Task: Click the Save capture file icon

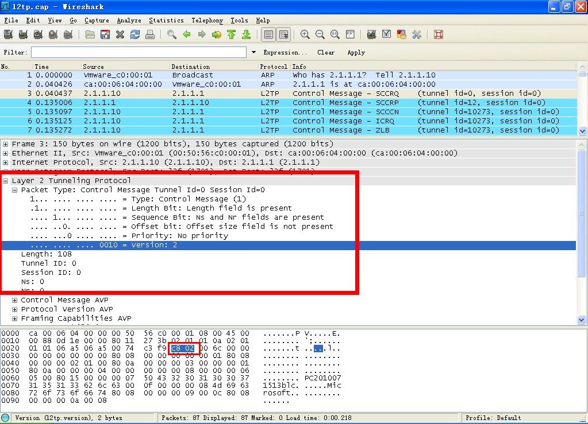Action: (x=105, y=35)
